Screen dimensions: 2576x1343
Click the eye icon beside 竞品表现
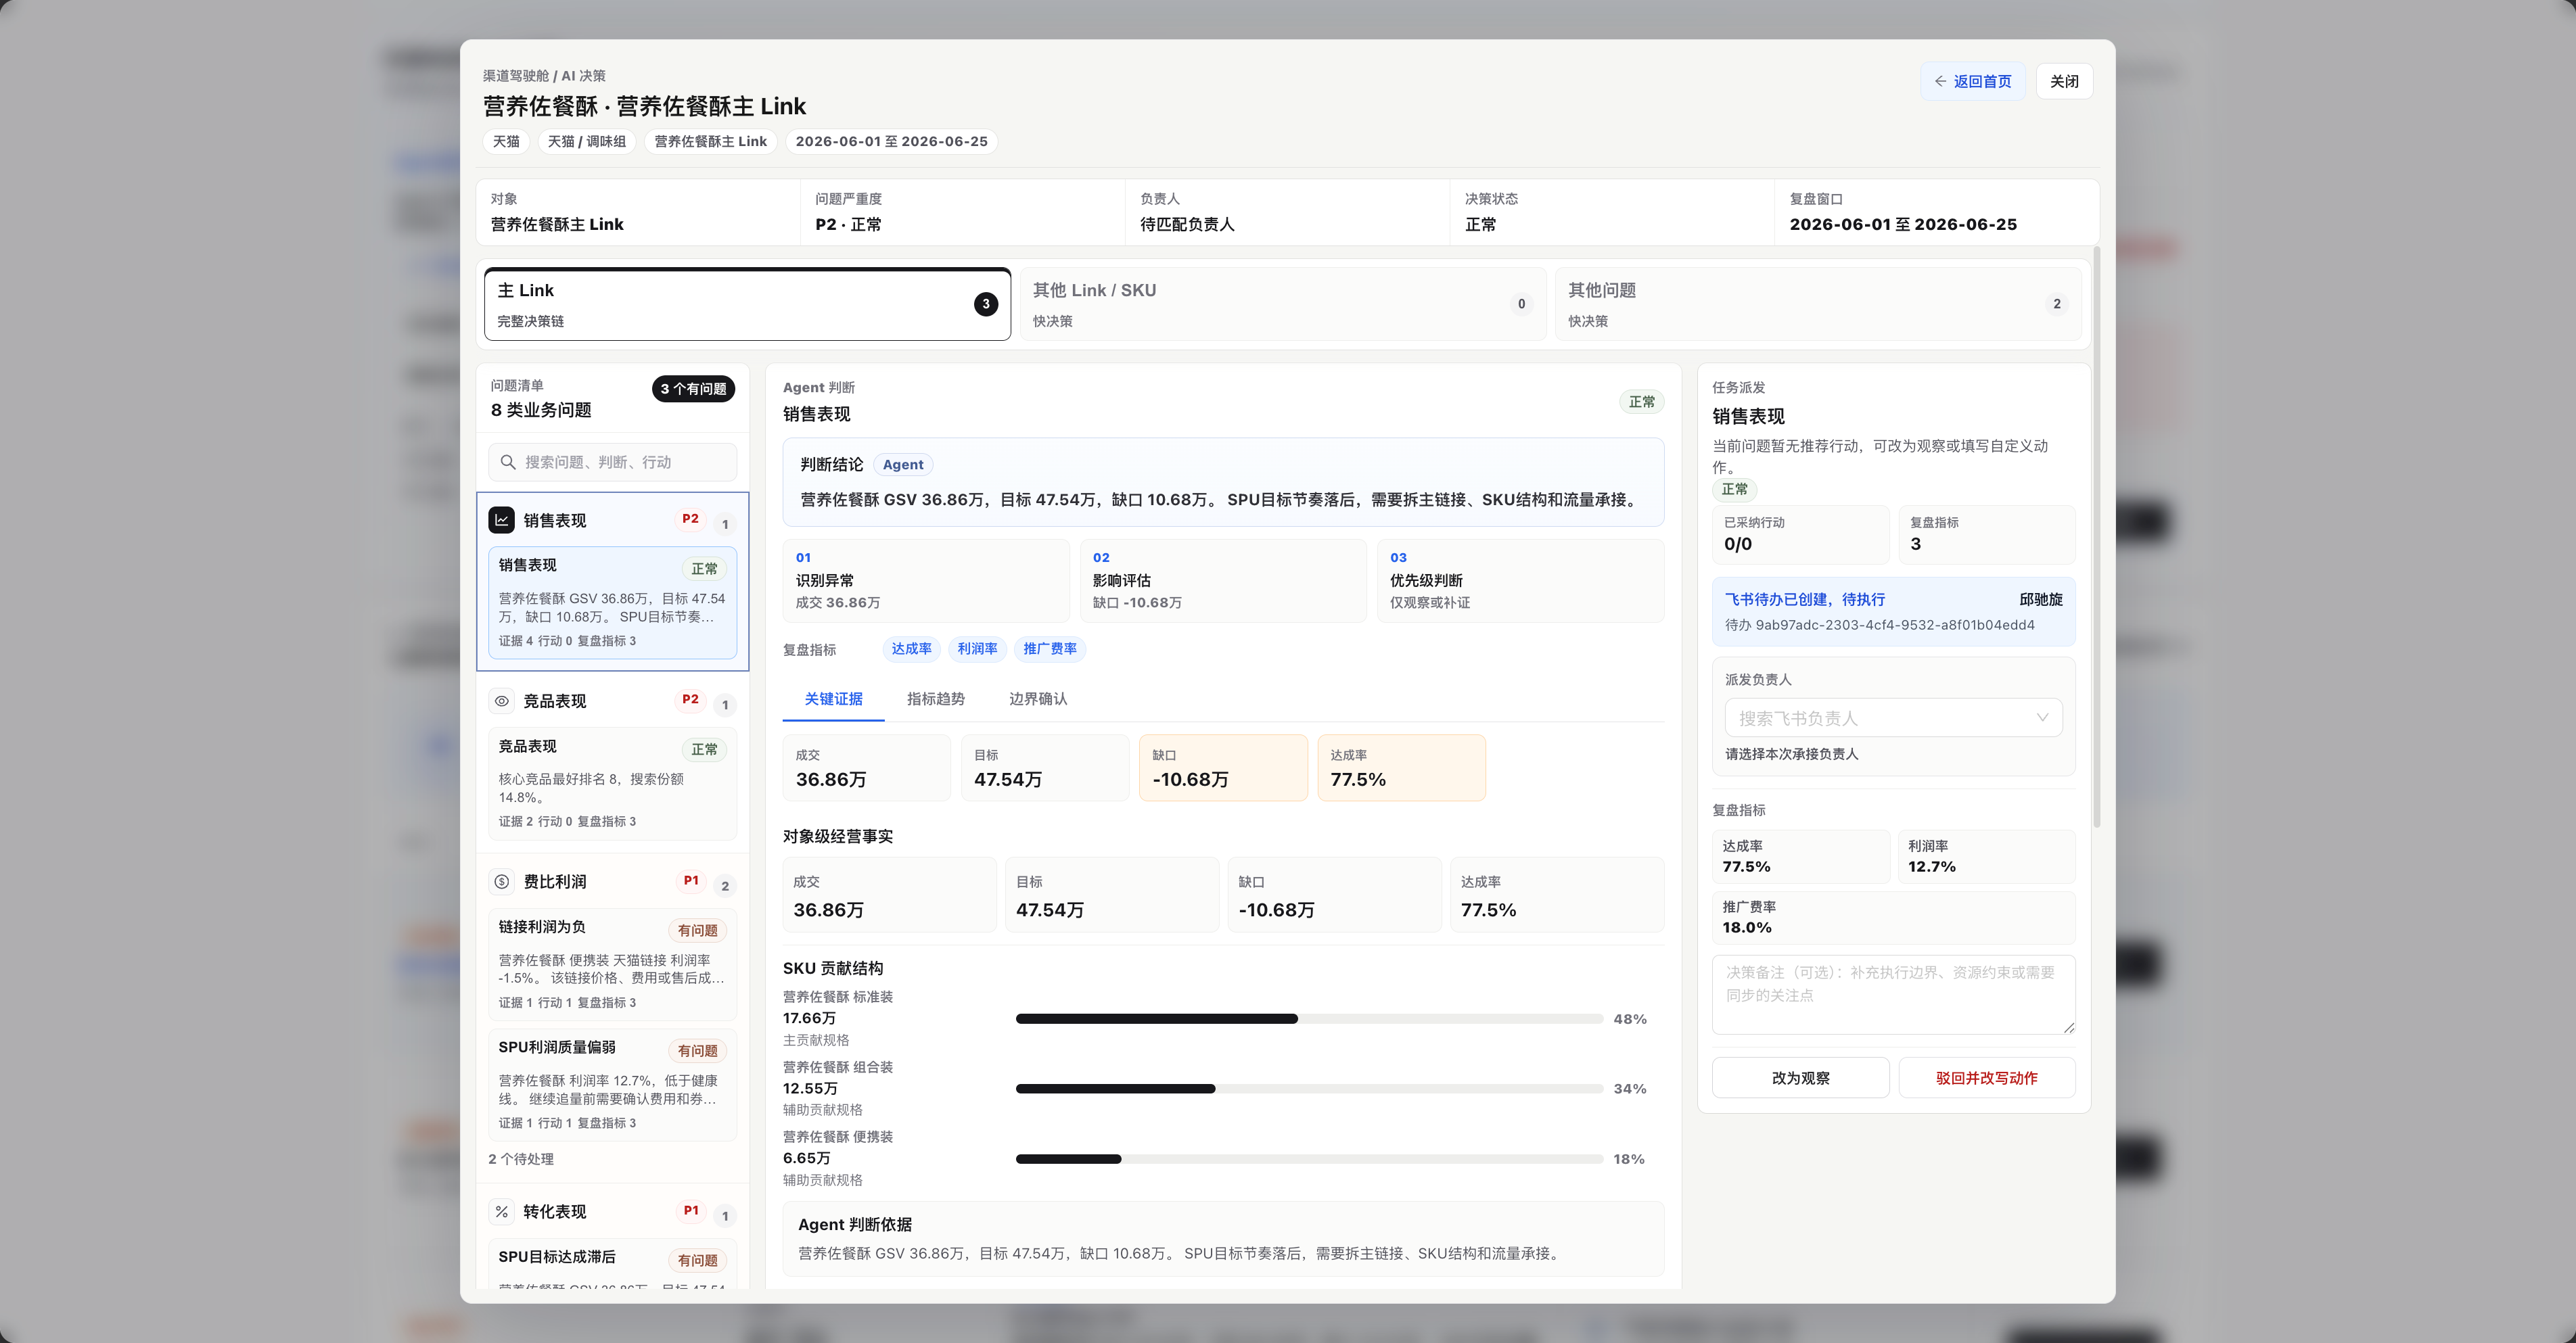coord(501,701)
